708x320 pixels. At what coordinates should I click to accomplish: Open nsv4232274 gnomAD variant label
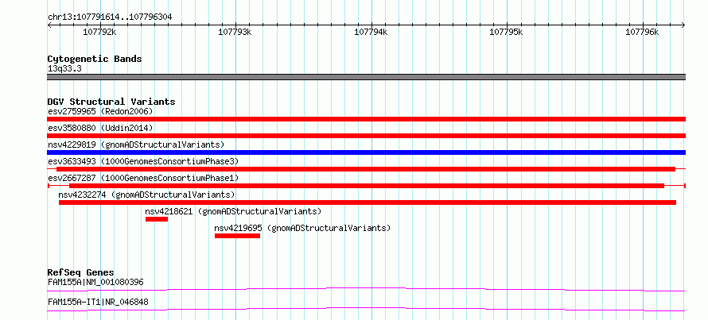click(x=146, y=195)
